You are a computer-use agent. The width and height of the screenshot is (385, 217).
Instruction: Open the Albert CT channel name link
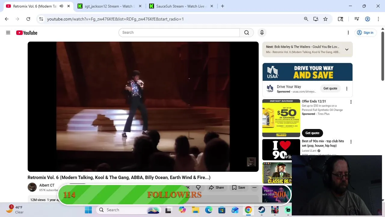tap(47, 185)
